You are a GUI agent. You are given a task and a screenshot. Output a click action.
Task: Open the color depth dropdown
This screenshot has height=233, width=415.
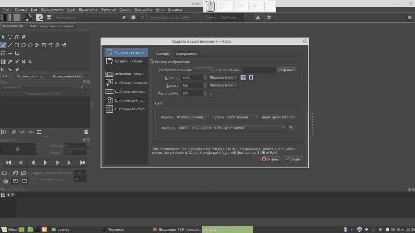243,117
